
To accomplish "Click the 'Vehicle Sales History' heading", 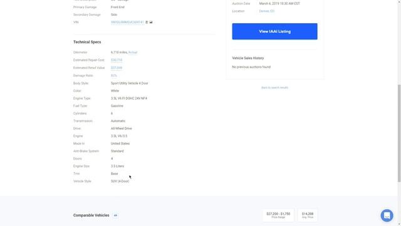I will (248, 58).
